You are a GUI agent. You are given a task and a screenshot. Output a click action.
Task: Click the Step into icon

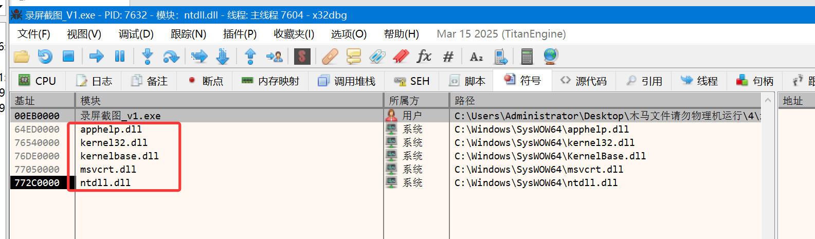(x=148, y=56)
